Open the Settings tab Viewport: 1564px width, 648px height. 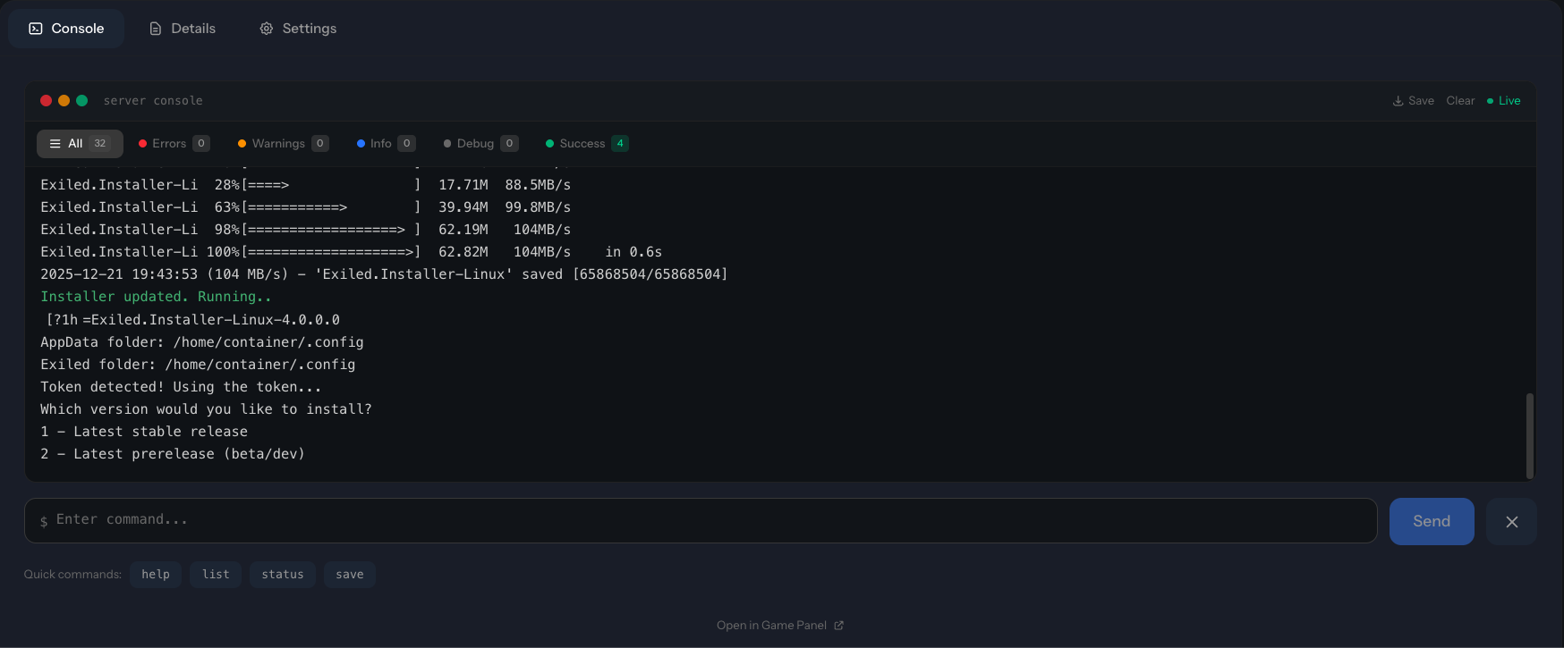[x=298, y=29]
